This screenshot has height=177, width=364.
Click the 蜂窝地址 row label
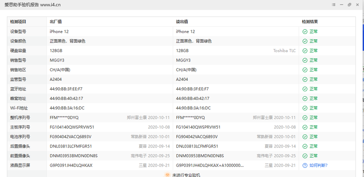[x=18, y=98]
